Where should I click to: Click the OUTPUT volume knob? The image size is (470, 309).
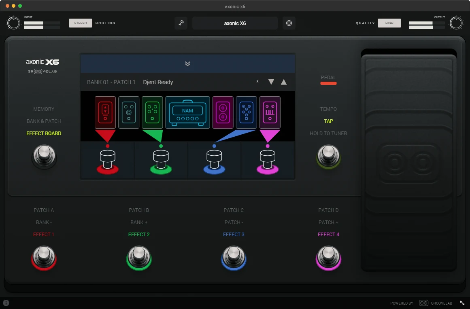(456, 23)
